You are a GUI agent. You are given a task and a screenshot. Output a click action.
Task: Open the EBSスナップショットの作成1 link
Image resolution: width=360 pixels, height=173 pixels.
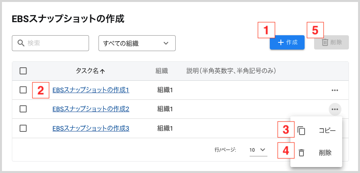pos(91,90)
